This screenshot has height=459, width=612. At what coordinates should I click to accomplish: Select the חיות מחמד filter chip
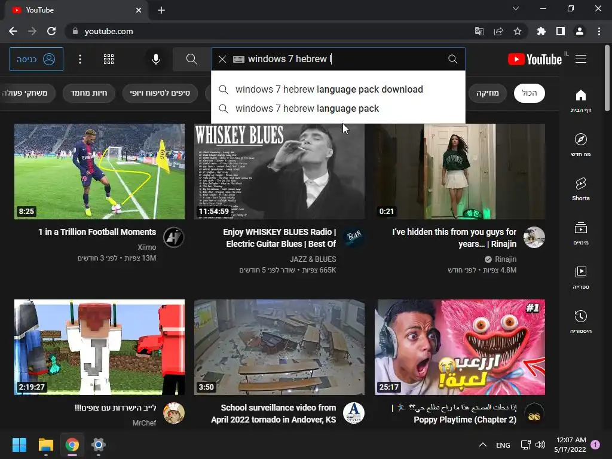pyautogui.click(x=88, y=93)
